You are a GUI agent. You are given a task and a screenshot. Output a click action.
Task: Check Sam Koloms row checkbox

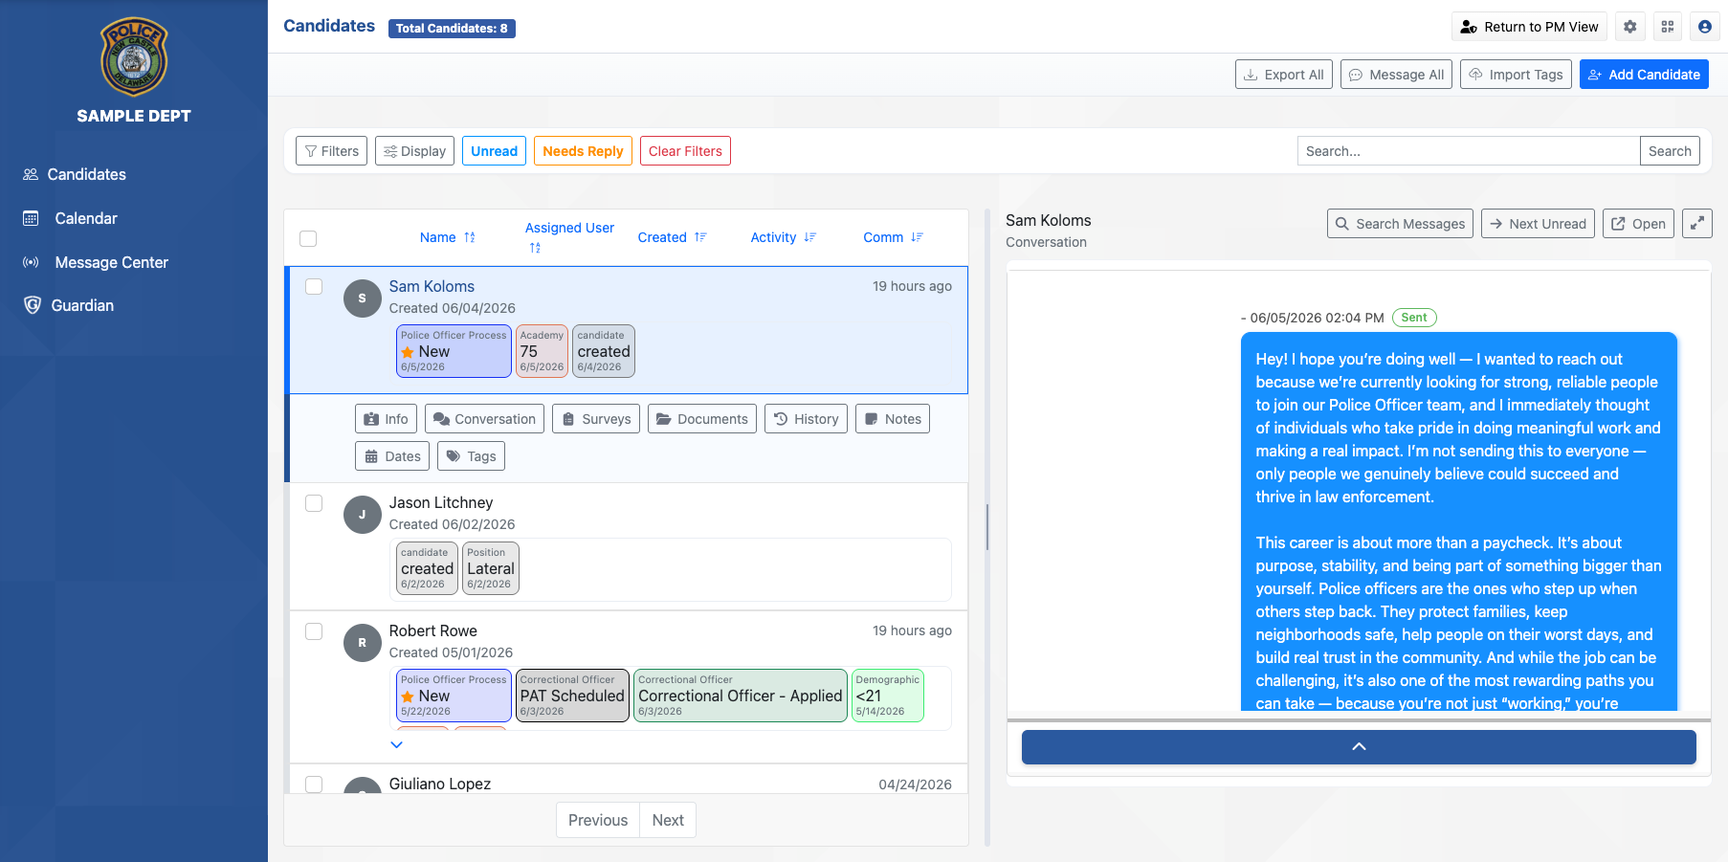coord(314,286)
